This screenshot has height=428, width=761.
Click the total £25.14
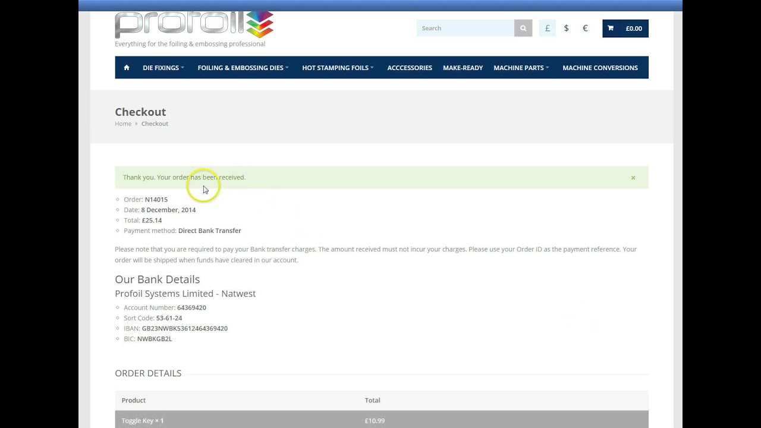point(152,221)
